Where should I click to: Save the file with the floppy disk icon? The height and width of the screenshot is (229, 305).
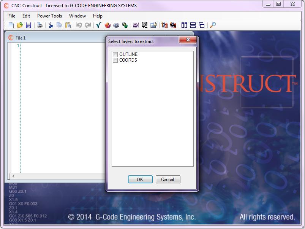click(x=28, y=25)
